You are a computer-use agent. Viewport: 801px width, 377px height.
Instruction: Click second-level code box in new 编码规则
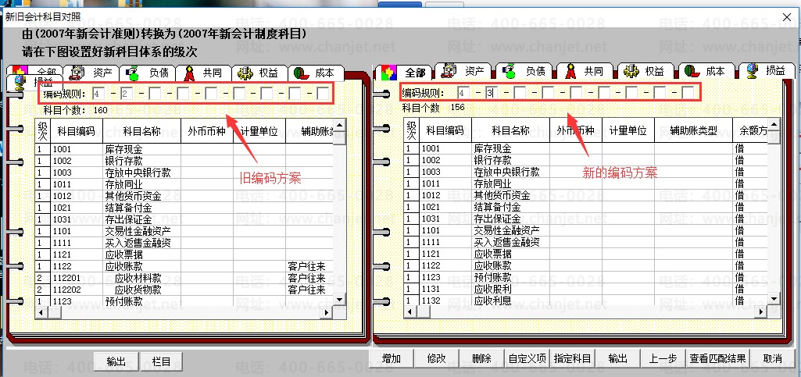click(491, 93)
